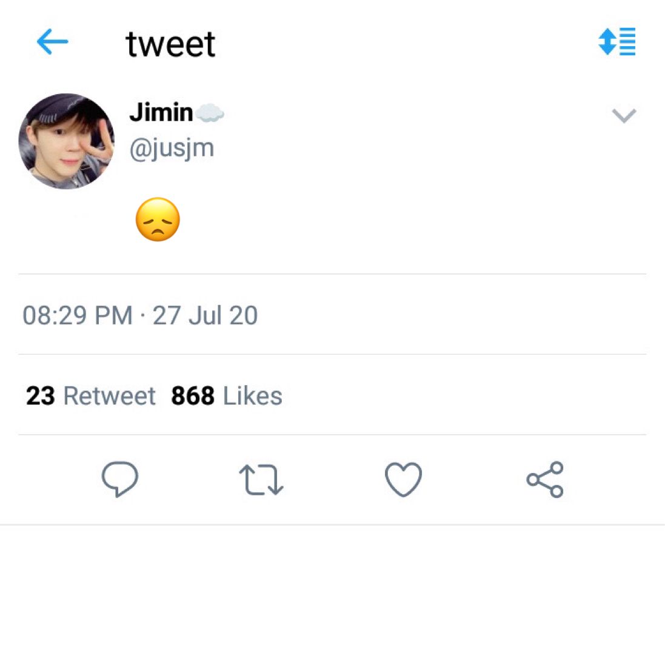The image size is (665, 655).
Task: Share the tweet via share icon
Action: (545, 479)
